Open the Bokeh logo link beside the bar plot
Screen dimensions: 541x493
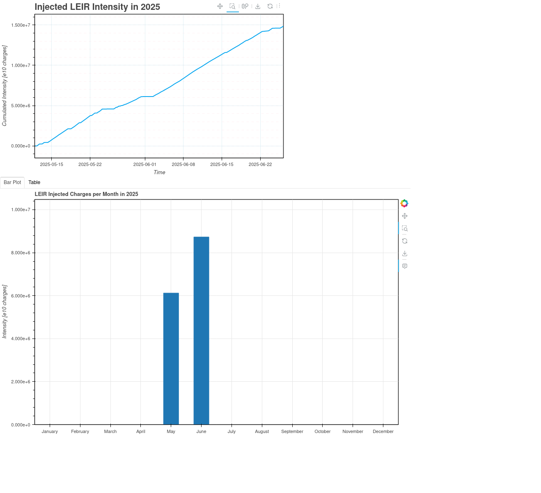click(x=404, y=203)
